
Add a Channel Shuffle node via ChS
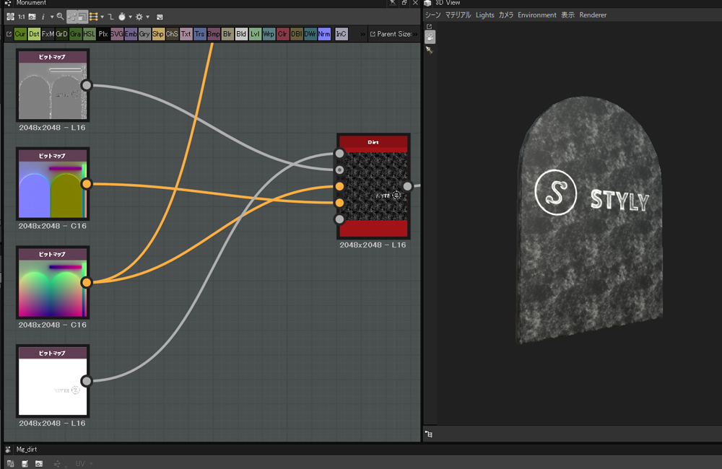(173, 34)
